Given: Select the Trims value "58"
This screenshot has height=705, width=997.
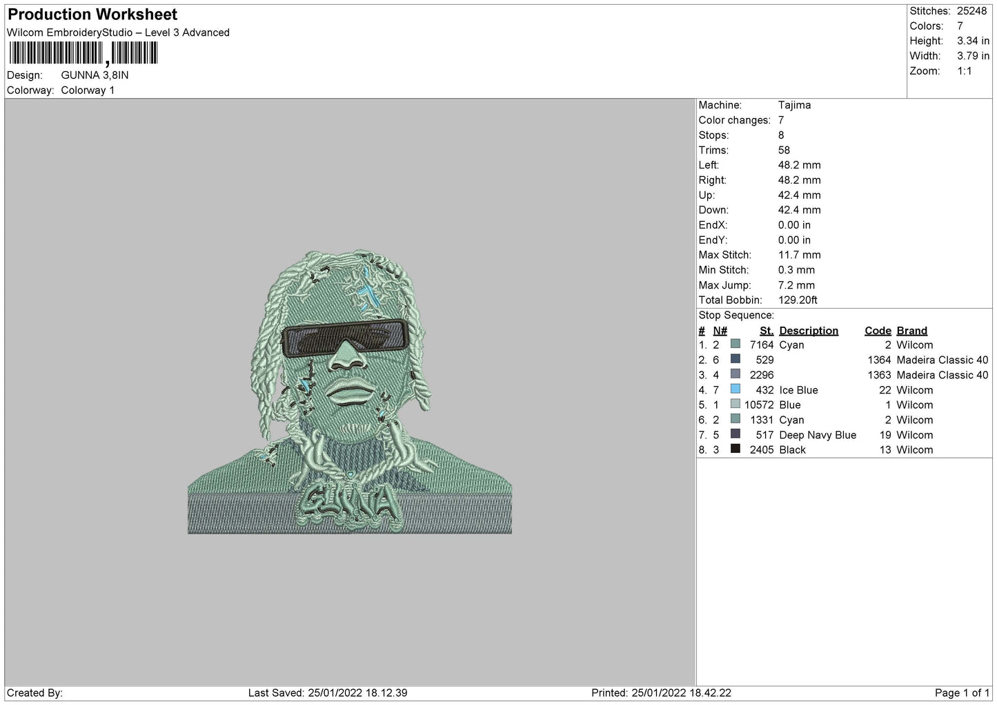Looking at the screenshot, I should click(x=784, y=150).
